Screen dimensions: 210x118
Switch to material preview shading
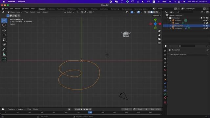154,12
